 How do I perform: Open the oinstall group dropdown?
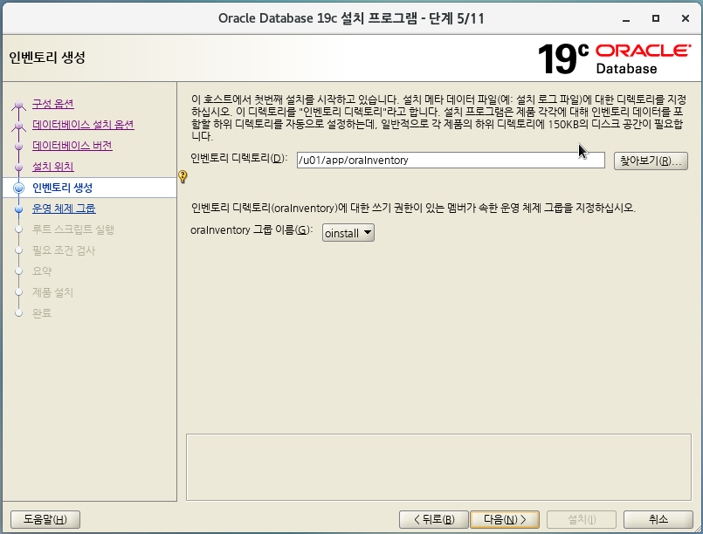(348, 233)
